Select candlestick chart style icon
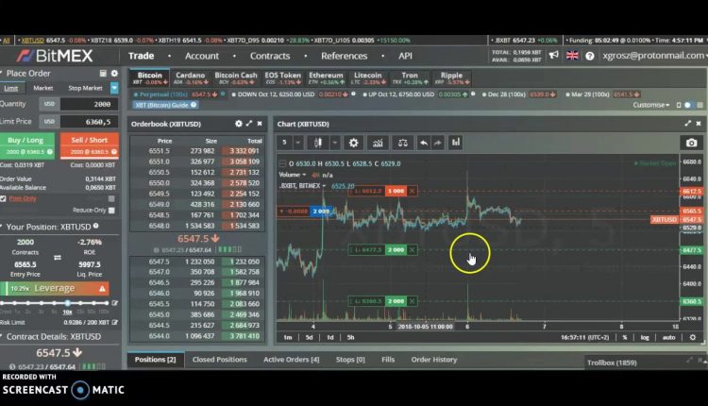This screenshot has width=708, height=406. pyautogui.click(x=318, y=143)
